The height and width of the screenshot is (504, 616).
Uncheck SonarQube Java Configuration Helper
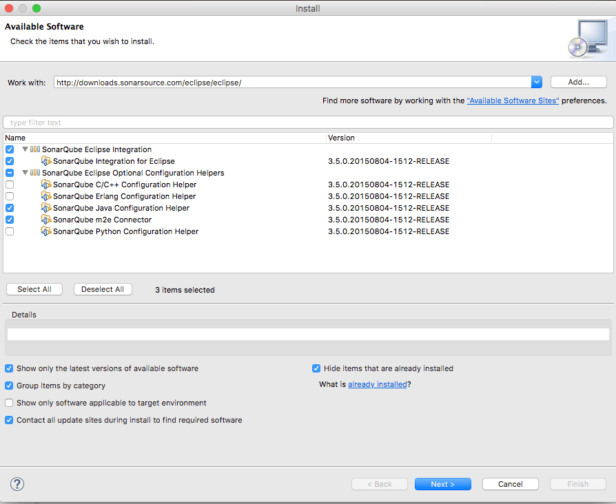coord(10,208)
